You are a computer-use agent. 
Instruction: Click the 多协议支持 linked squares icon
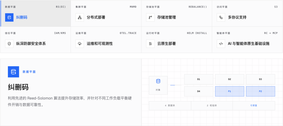tap(221, 18)
